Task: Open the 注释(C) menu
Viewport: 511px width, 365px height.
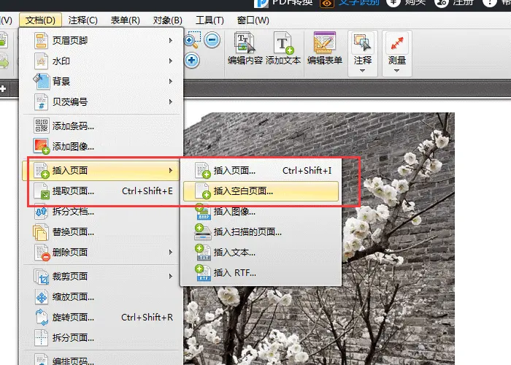Action: 82,20
